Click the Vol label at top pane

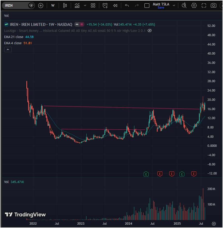click(6, 16)
